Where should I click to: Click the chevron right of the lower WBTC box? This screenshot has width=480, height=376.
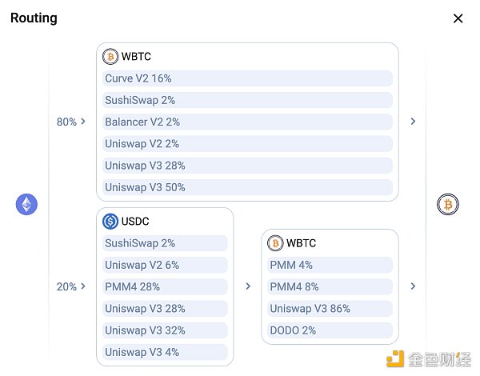tap(413, 286)
